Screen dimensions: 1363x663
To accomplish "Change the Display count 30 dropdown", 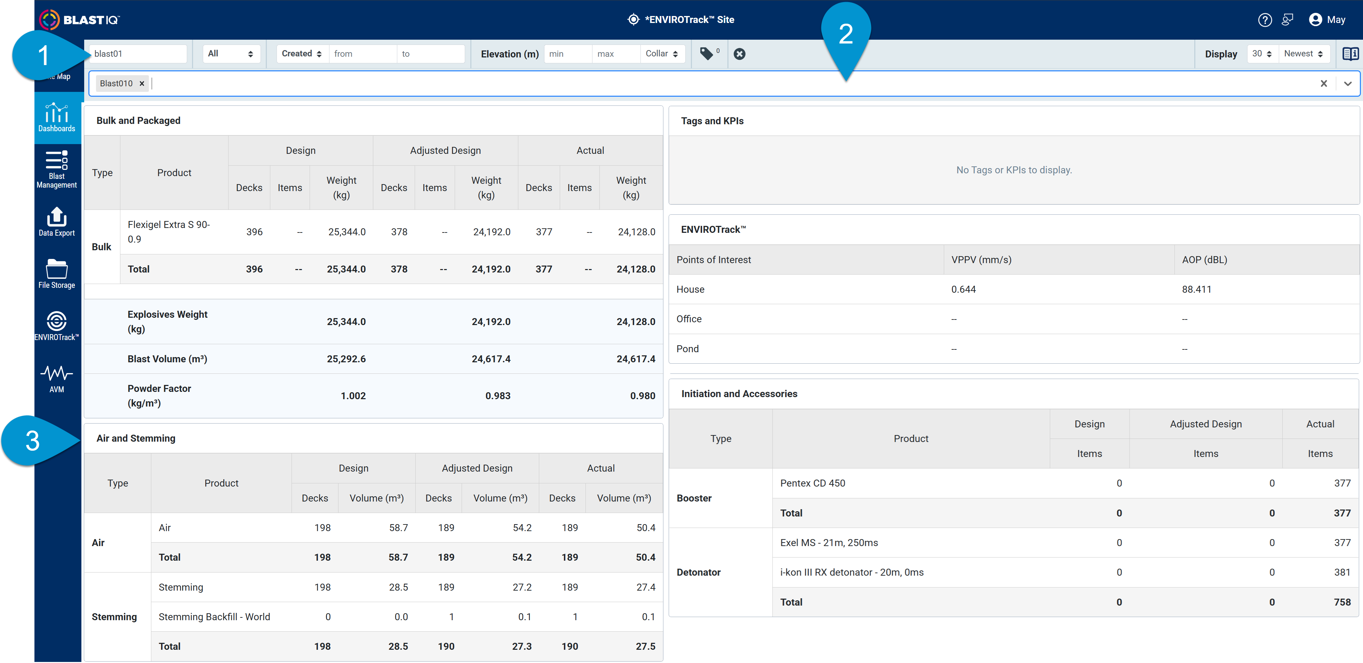I will (1262, 54).
